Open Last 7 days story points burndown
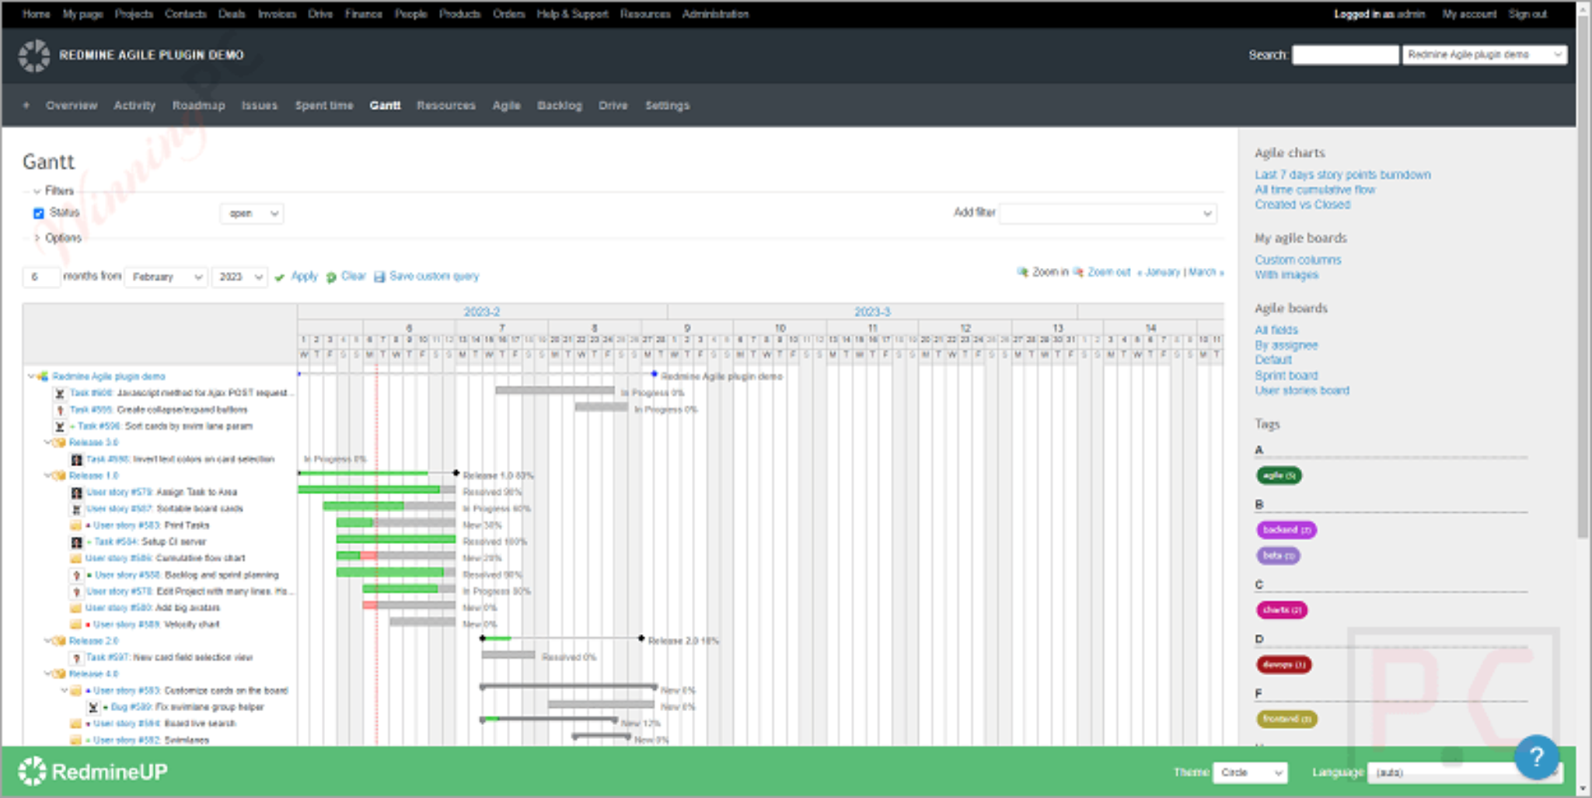This screenshot has width=1592, height=798. coord(1342,175)
